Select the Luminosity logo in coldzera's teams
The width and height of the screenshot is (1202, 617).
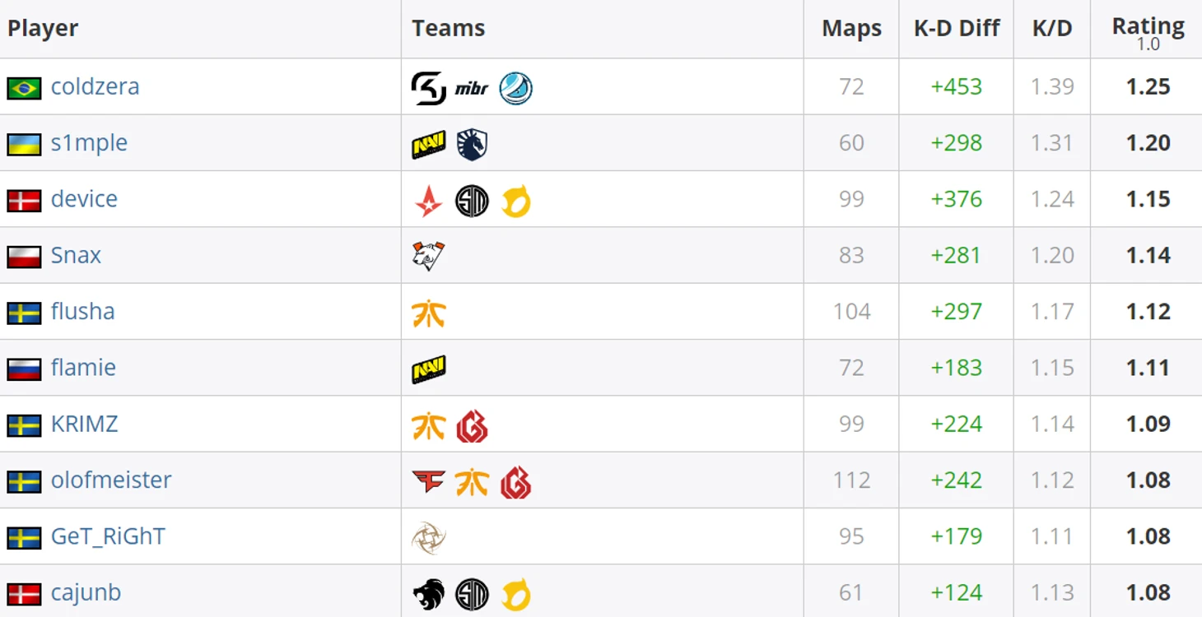click(x=515, y=88)
